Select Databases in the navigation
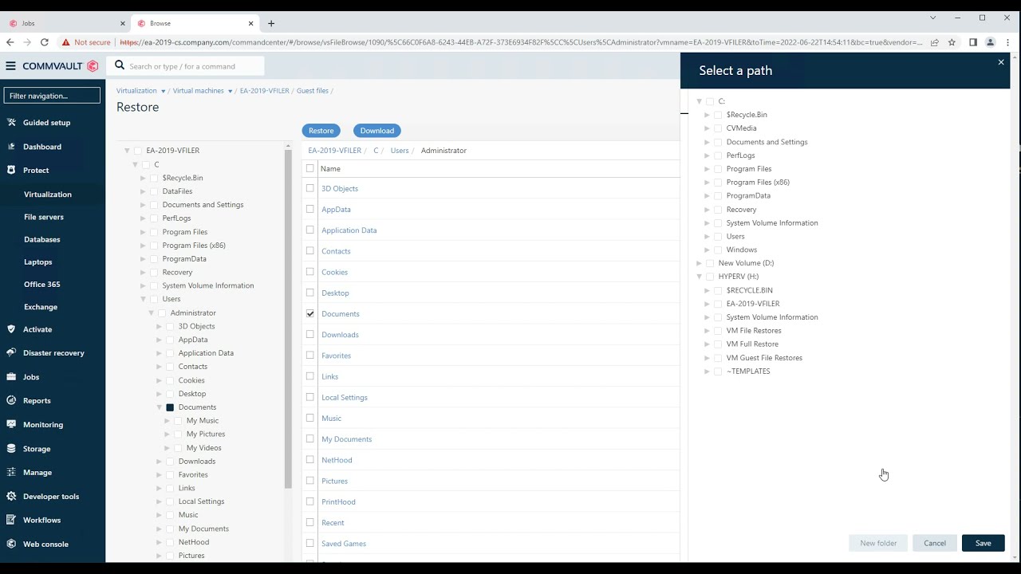 coord(42,239)
